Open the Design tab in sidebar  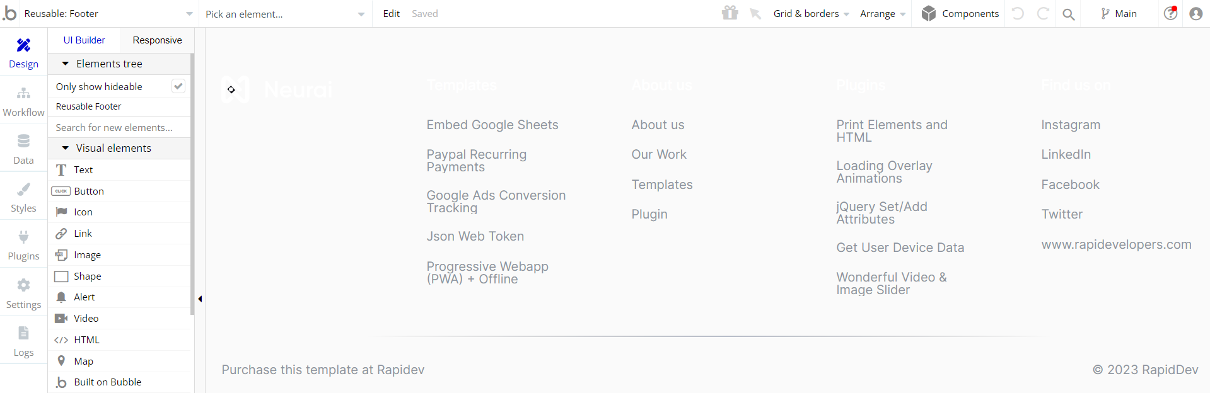click(x=23, y=53)
